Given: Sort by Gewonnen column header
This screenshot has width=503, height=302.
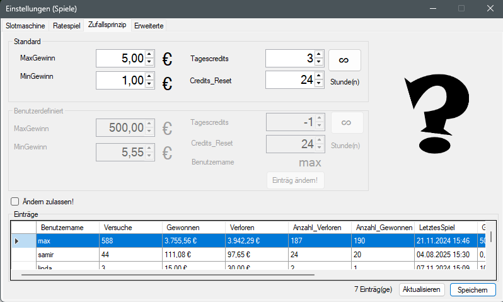Looking at the screenshot, I should [194, 228].
